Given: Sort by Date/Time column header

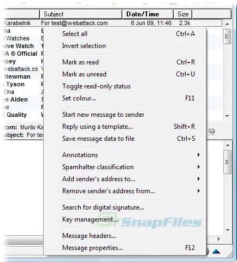Looking at the screenshot, I should click(x=147, y=14).
